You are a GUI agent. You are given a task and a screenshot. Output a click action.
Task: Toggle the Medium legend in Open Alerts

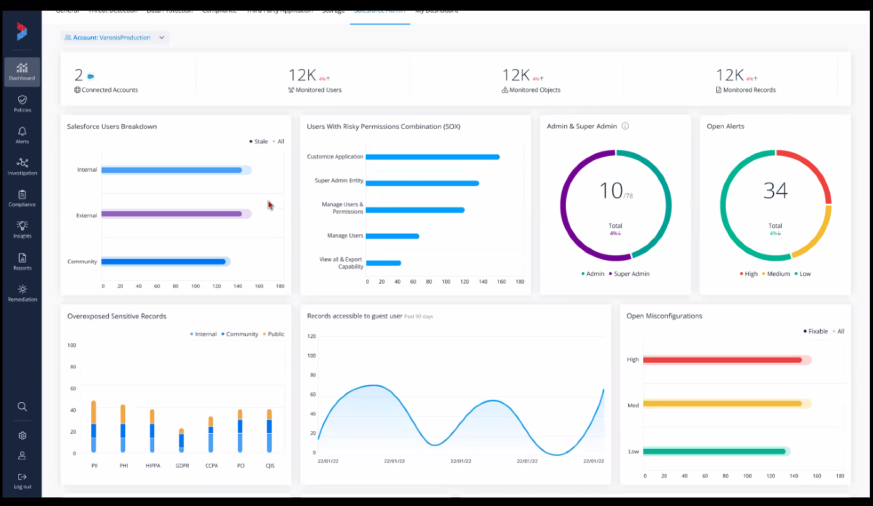pyautogui.click(x=776, y=274)
